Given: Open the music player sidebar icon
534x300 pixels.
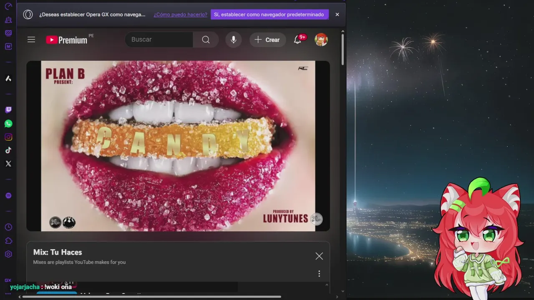Looking at the screenshot, I should coord(8,195).
